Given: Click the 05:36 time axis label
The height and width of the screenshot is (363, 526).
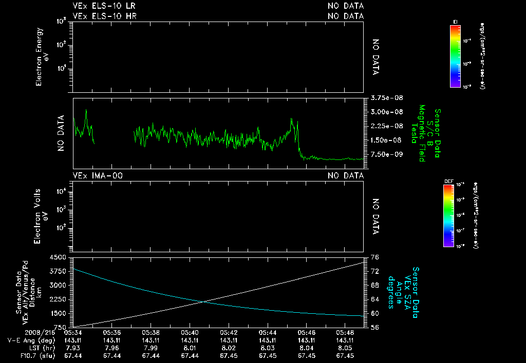Looking at the screenshot, I should tap(111, 333).
